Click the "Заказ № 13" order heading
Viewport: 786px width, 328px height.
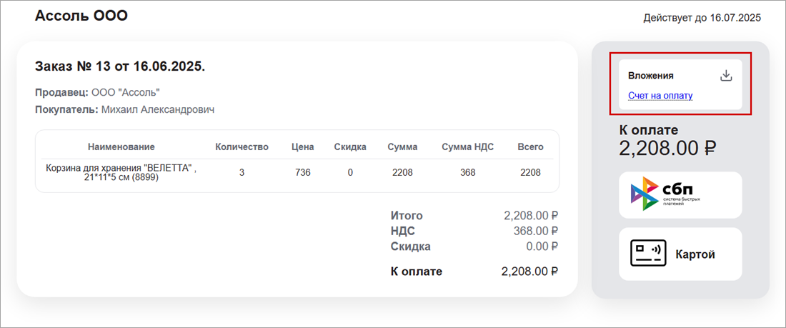[x=120, y=66]
